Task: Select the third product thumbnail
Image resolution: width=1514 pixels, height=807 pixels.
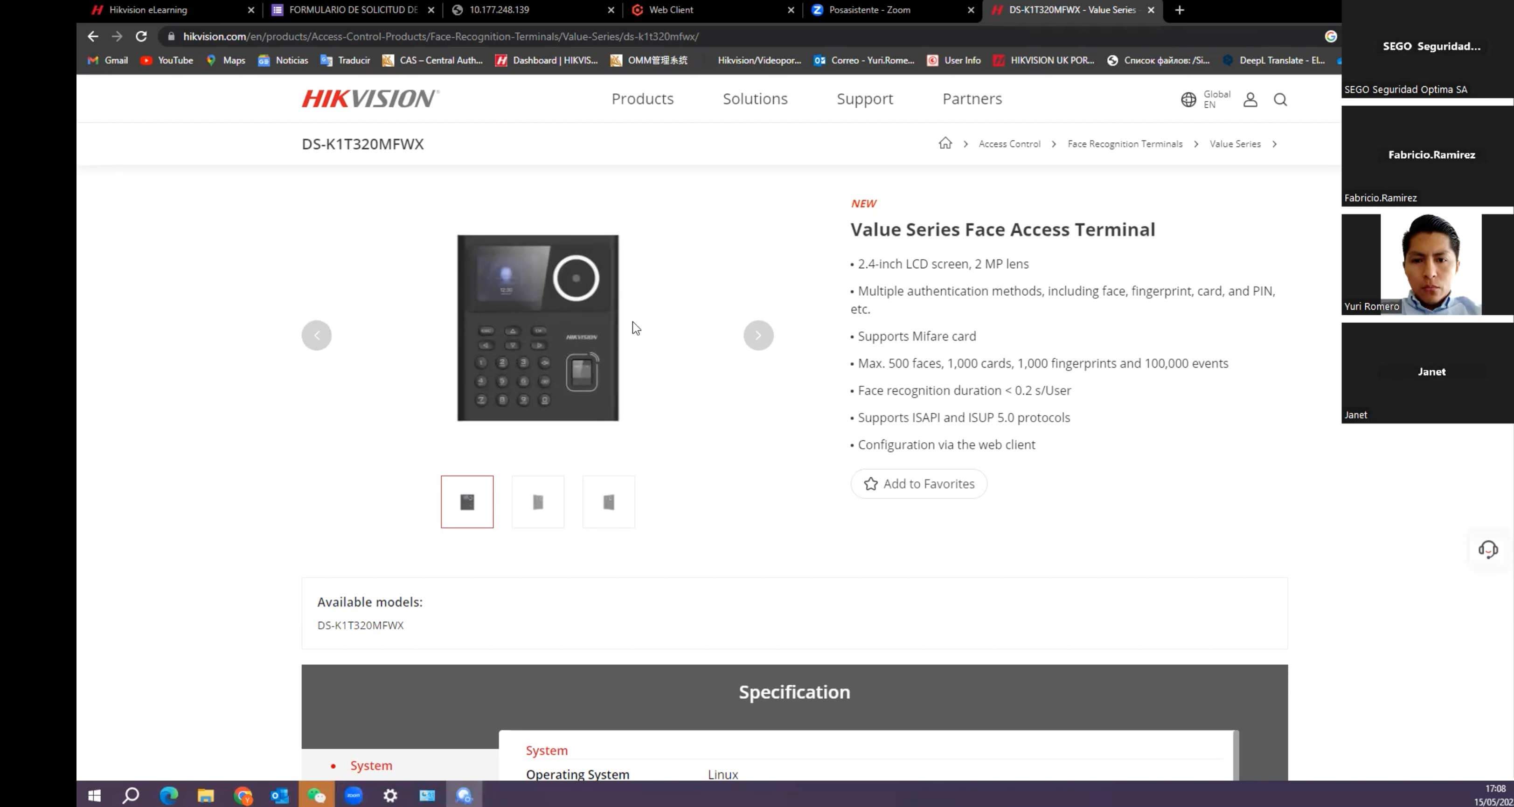Action: coord(608,502)
